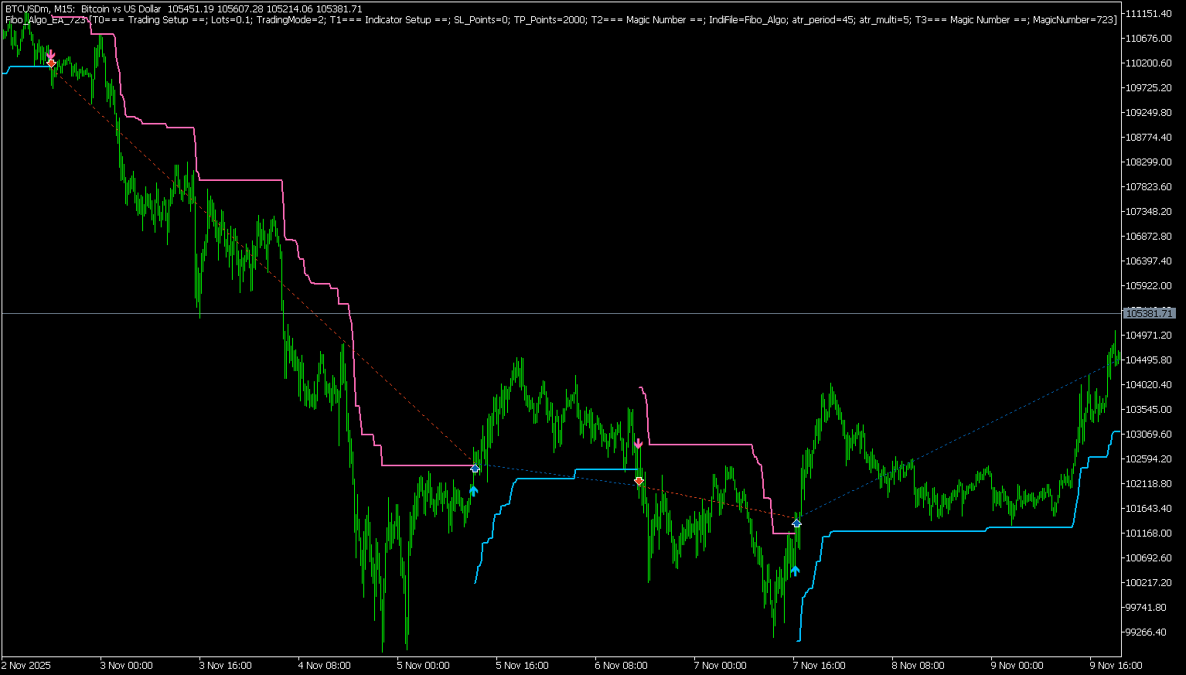The image size is (1186, 675).
Task: Click the 104971.20 price scale label
Action: (1149, 335)
